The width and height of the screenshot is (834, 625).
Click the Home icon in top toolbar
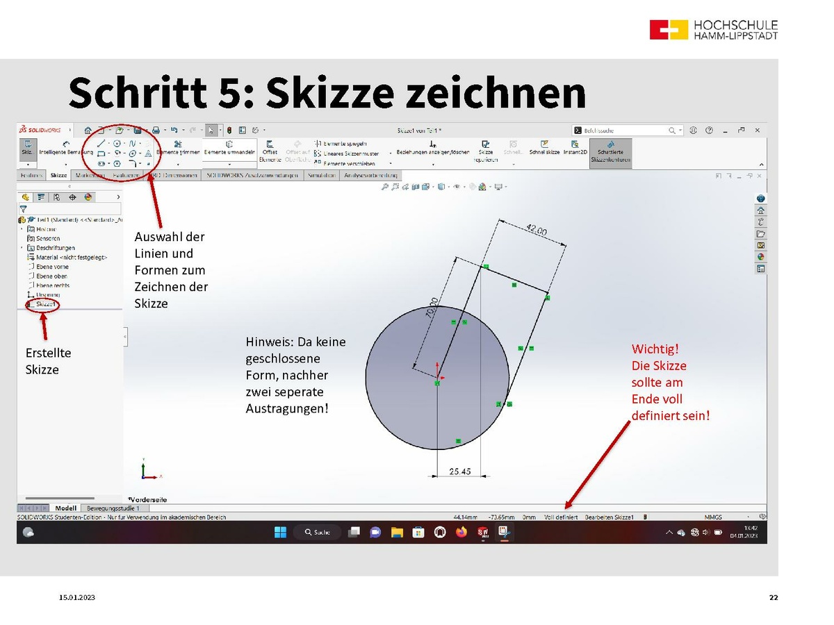pyautogui.click(x=88, y=130)
